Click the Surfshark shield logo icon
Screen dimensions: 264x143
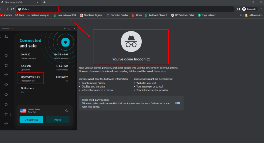click(66, 42)
